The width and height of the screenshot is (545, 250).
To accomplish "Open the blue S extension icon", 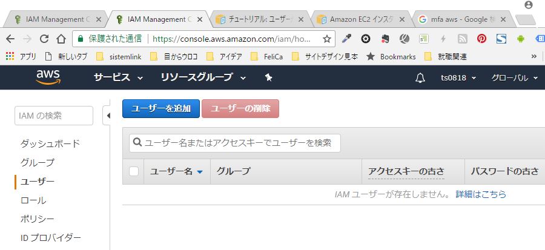I will pos(501,39).
